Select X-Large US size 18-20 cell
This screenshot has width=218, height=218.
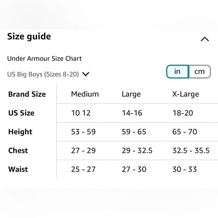[x=183, y=113]
